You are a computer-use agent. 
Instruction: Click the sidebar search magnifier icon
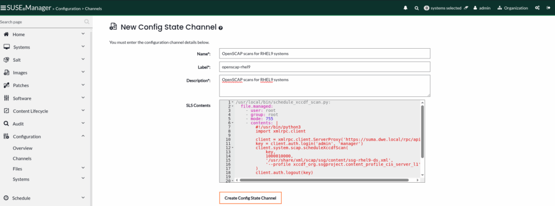pos(87,22)
